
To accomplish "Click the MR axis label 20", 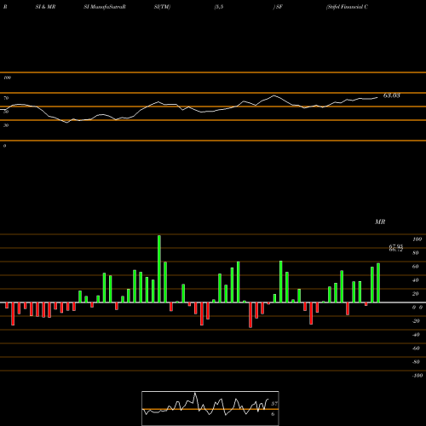I will 416,294.
